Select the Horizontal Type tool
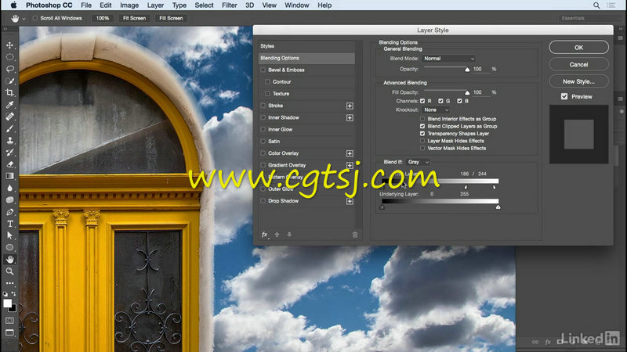The width and height of the screenshot is (627, 352). coord(9,224)
